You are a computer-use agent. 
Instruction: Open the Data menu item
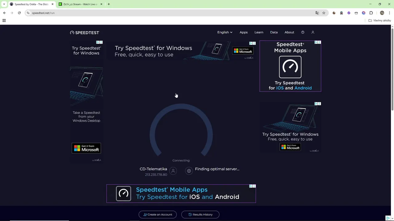pyautogui.click(x=274, y=32)
